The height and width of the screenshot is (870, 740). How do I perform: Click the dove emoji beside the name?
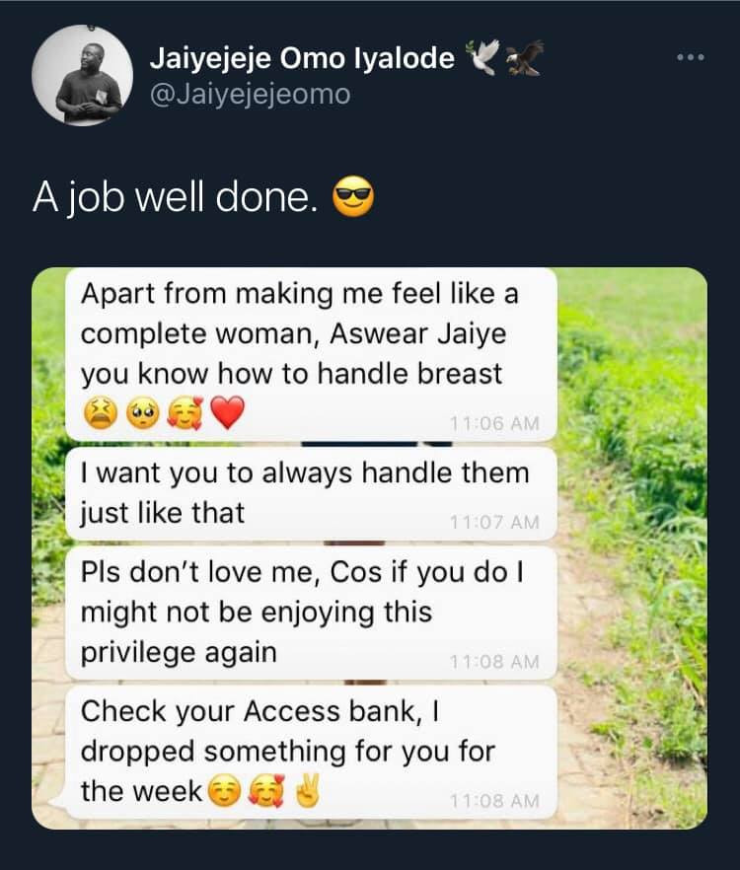point(482,59)
